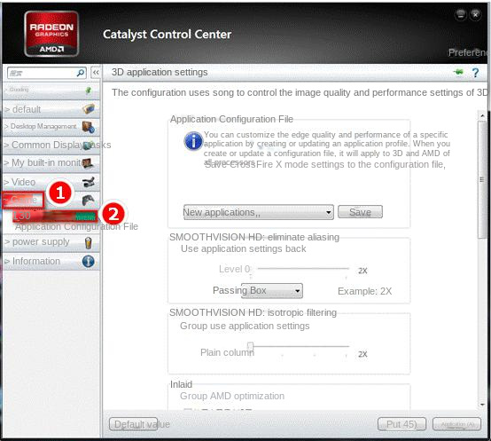The image size is (491, 441).
Task: Click the My built-in monitor laptop icon
Action: (x=88, y=163)
